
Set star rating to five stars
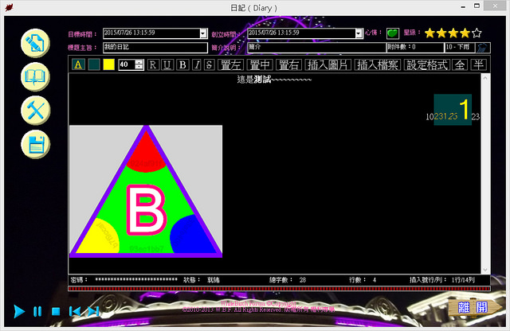click(477, 33)
